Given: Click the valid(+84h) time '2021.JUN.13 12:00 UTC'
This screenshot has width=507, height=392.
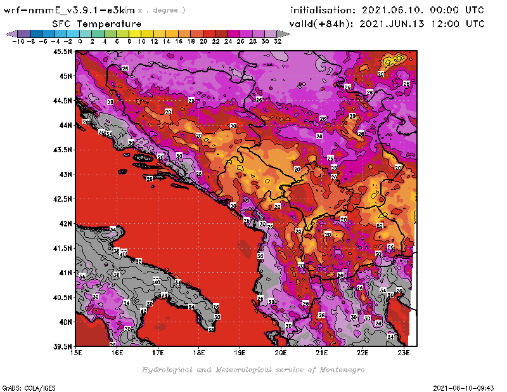Looking at the screenshot, I should pos(422,24).
